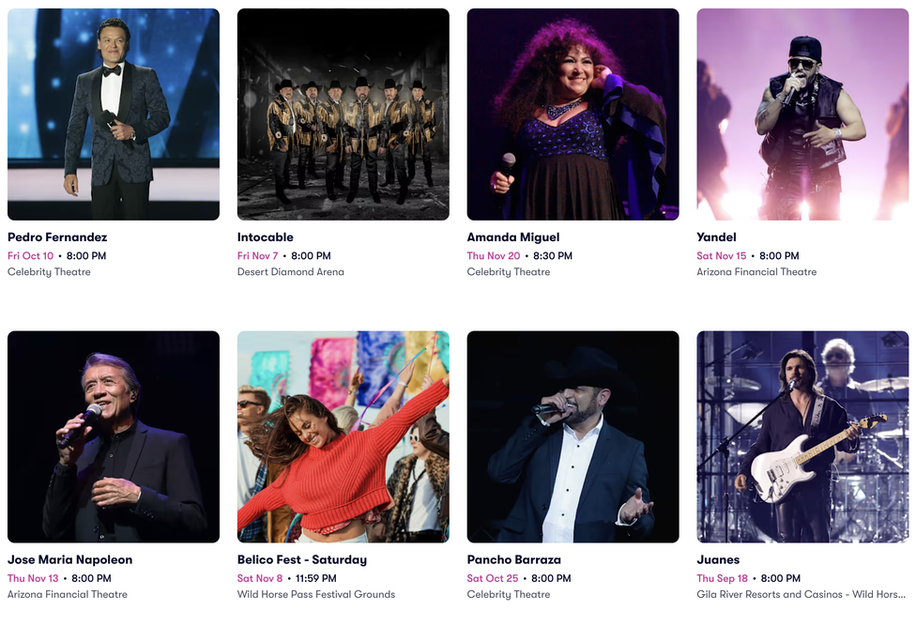Open the Jose Maria Napoleon title link
Image resolution: width=916 pixels, height=626 pixels.
(70, 559)
